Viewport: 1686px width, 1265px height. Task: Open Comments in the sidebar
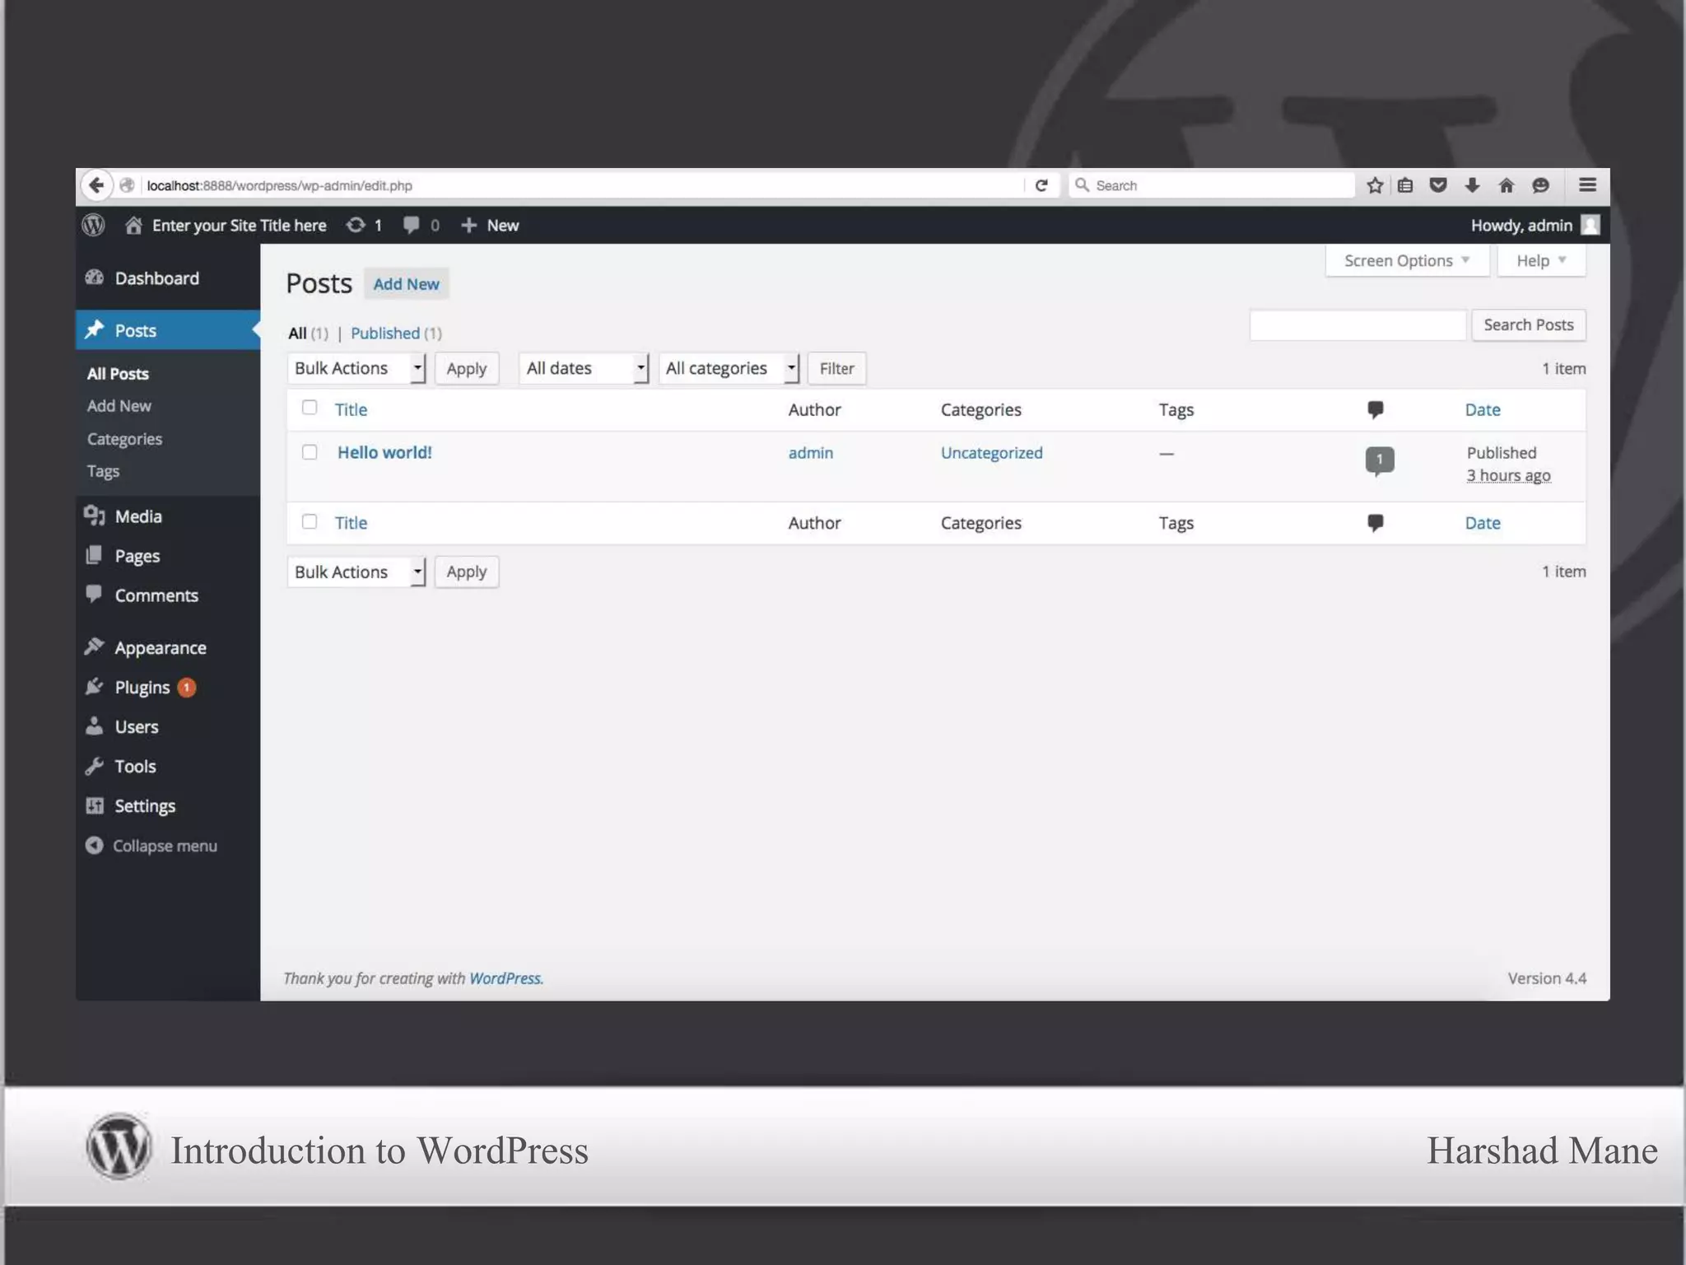[x=168, y=595]
